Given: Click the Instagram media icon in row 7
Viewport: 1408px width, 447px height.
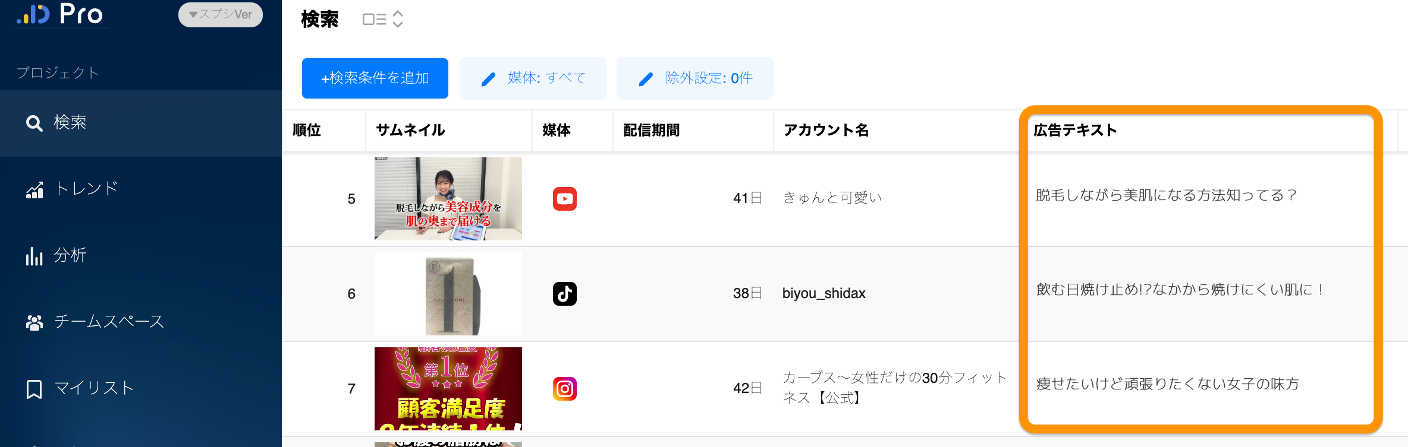Looking at the screenshot, I should click(564, 389).
